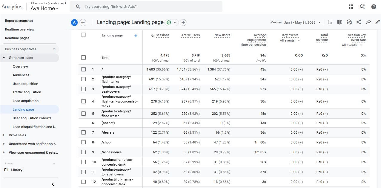
Task: Click the Landing page report title
Action: pos(130,22)
